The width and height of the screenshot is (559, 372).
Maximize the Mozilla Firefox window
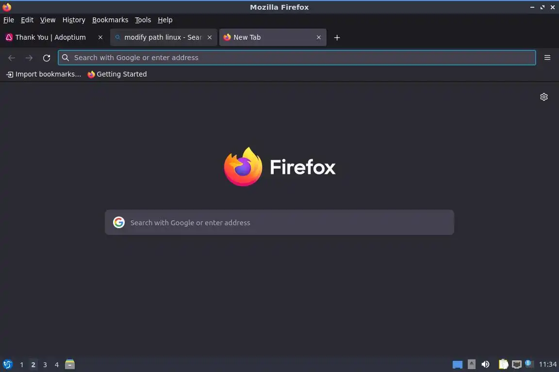[542, 7]
